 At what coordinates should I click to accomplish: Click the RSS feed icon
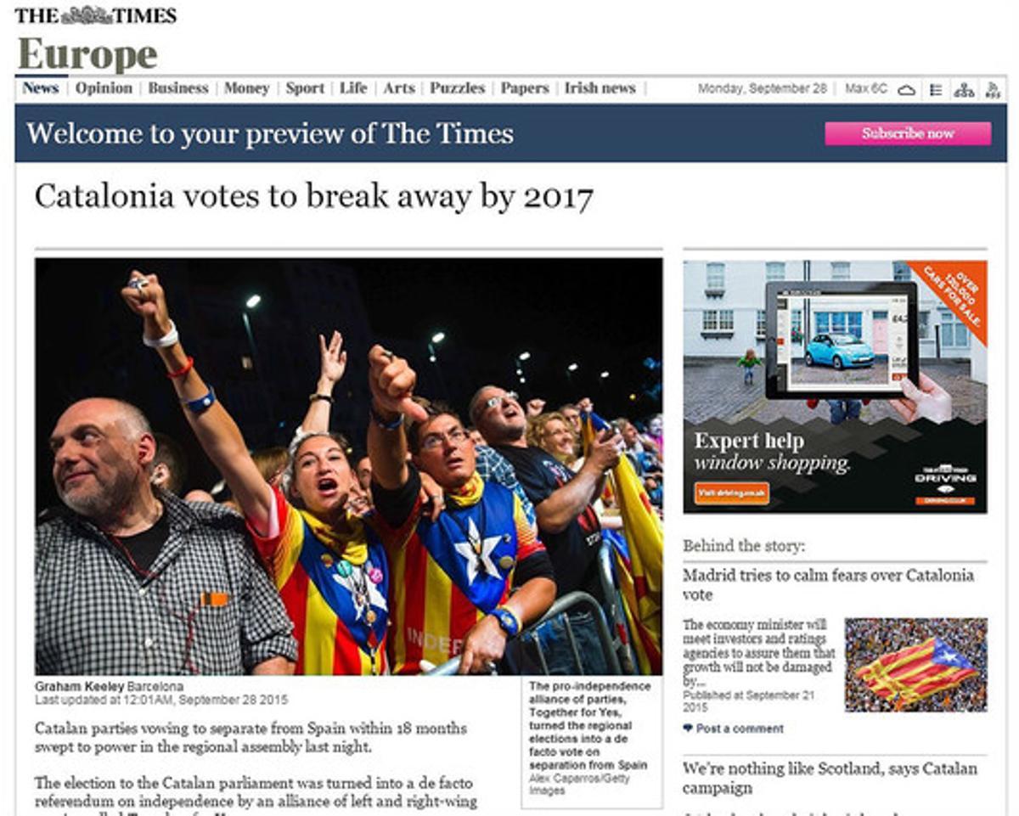pos(992,89)
